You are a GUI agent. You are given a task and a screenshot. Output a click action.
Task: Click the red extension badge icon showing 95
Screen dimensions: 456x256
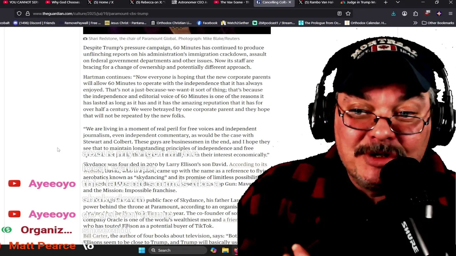pos(427,14)
